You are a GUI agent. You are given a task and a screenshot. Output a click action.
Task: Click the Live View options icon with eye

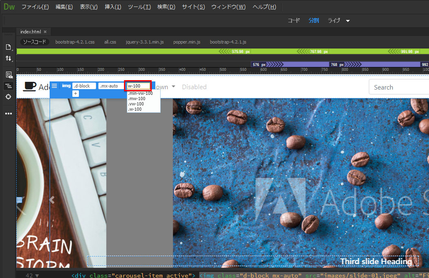click(x=8, y=75)
